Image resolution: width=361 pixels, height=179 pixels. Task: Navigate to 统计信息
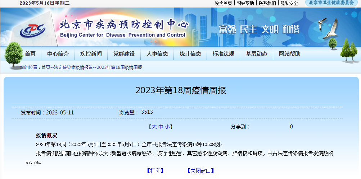[190, 54]
